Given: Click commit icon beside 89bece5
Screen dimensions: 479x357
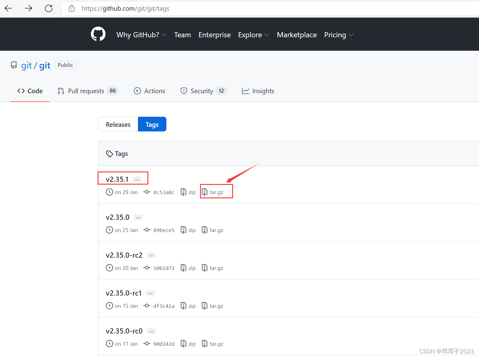Looking at the screenshot, I should click(147, 230).
